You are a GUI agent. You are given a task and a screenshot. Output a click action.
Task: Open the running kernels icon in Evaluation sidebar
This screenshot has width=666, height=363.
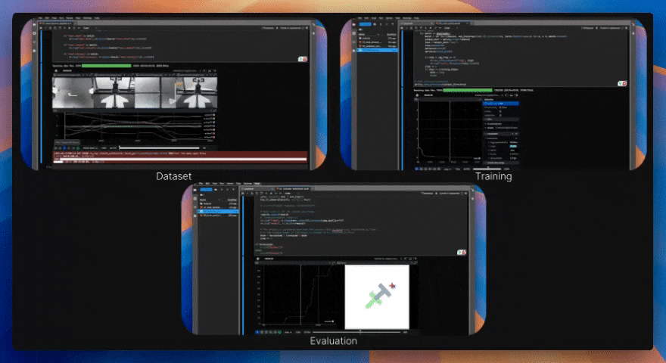click(x=195, y=198)
